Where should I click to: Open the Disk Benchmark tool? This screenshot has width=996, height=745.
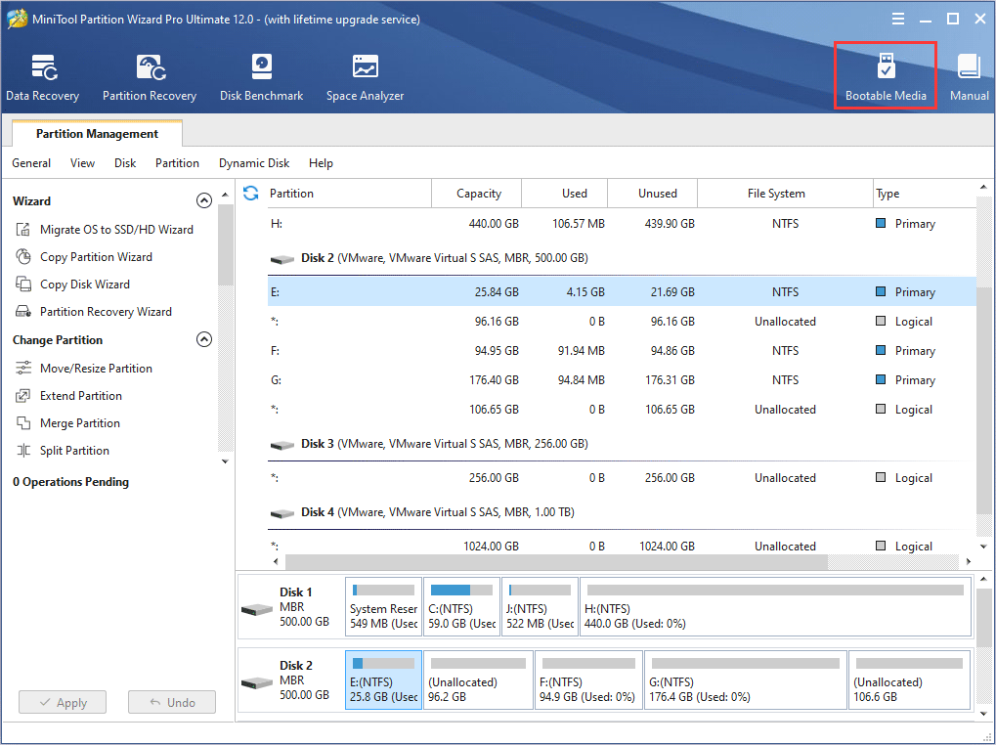click(x=261, y=78)
